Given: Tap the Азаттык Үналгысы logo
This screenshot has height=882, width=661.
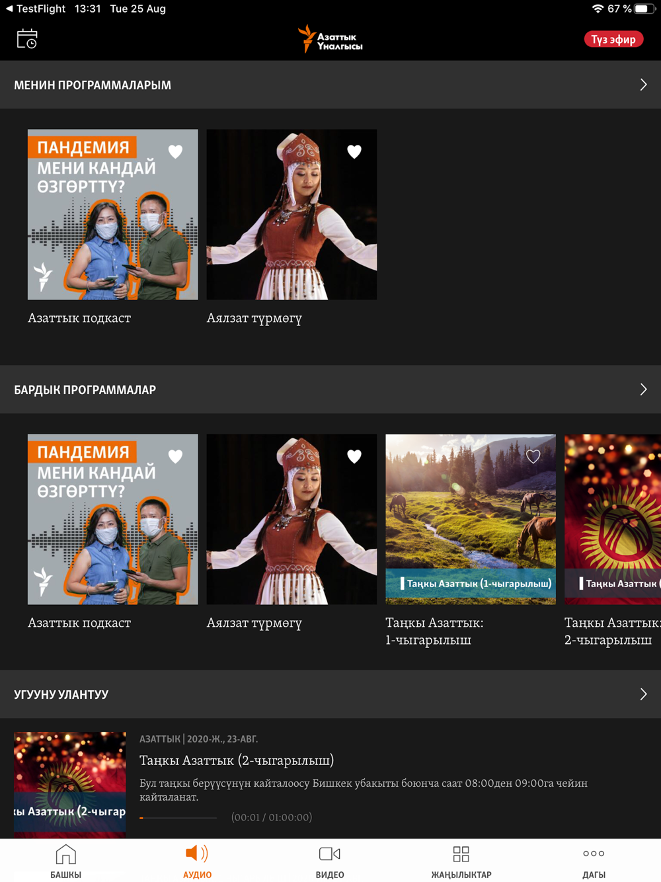Looking at the screenshot, I should pyautogui.click(x=330, y=39).
